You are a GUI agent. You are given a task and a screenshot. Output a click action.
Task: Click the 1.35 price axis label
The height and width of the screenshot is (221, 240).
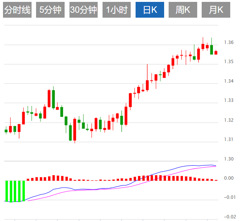tap(229, 62)
